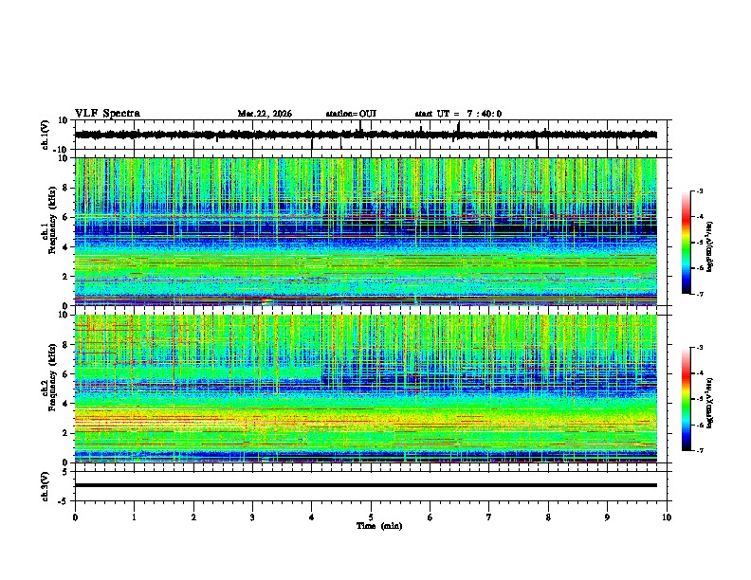The height and width of the screenshot is (580, 751).
Task: Click the -5 tick of ch.3(V) axis
Action: 64,501
